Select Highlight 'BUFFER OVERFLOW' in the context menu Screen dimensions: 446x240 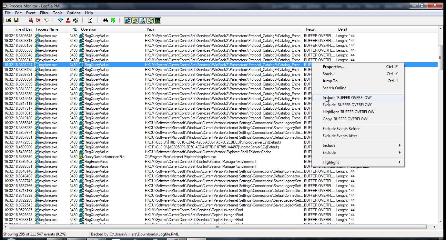358,112
